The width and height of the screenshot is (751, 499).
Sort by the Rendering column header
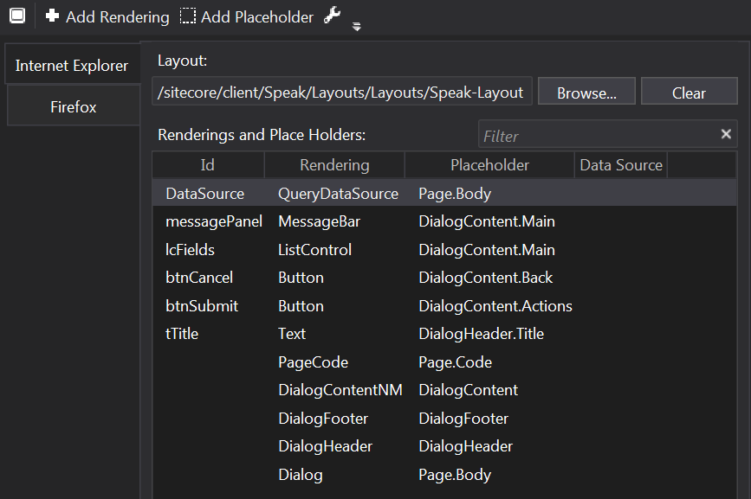pyautogui.click(x=334, y=165)
